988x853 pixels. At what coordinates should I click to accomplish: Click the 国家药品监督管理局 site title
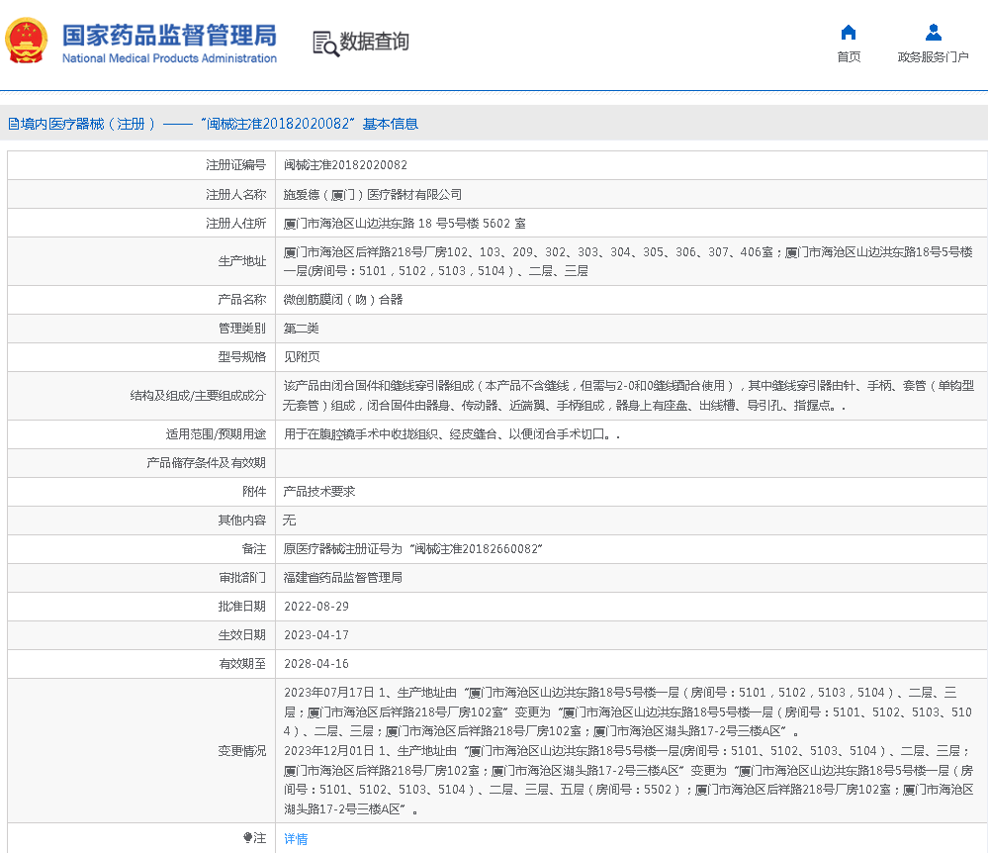(169, 36)
